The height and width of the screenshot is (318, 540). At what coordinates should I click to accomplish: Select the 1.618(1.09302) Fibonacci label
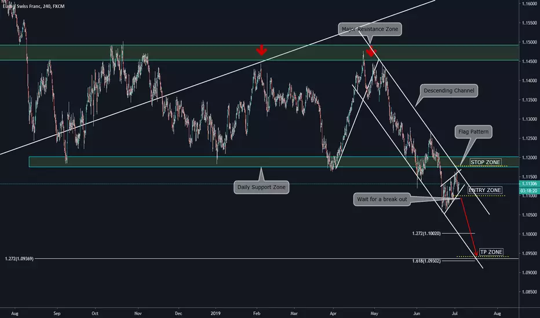(426, 261)
